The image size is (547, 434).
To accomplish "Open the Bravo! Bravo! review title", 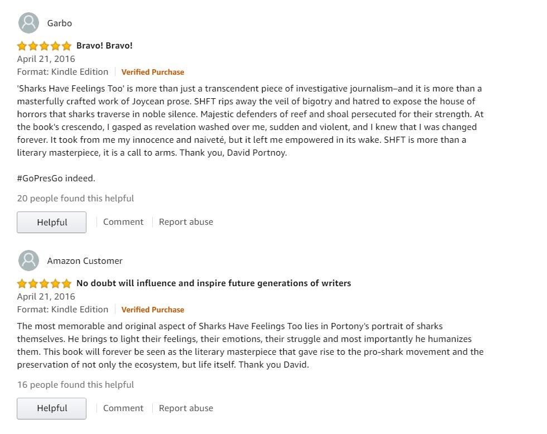I will tap(104, 46).
